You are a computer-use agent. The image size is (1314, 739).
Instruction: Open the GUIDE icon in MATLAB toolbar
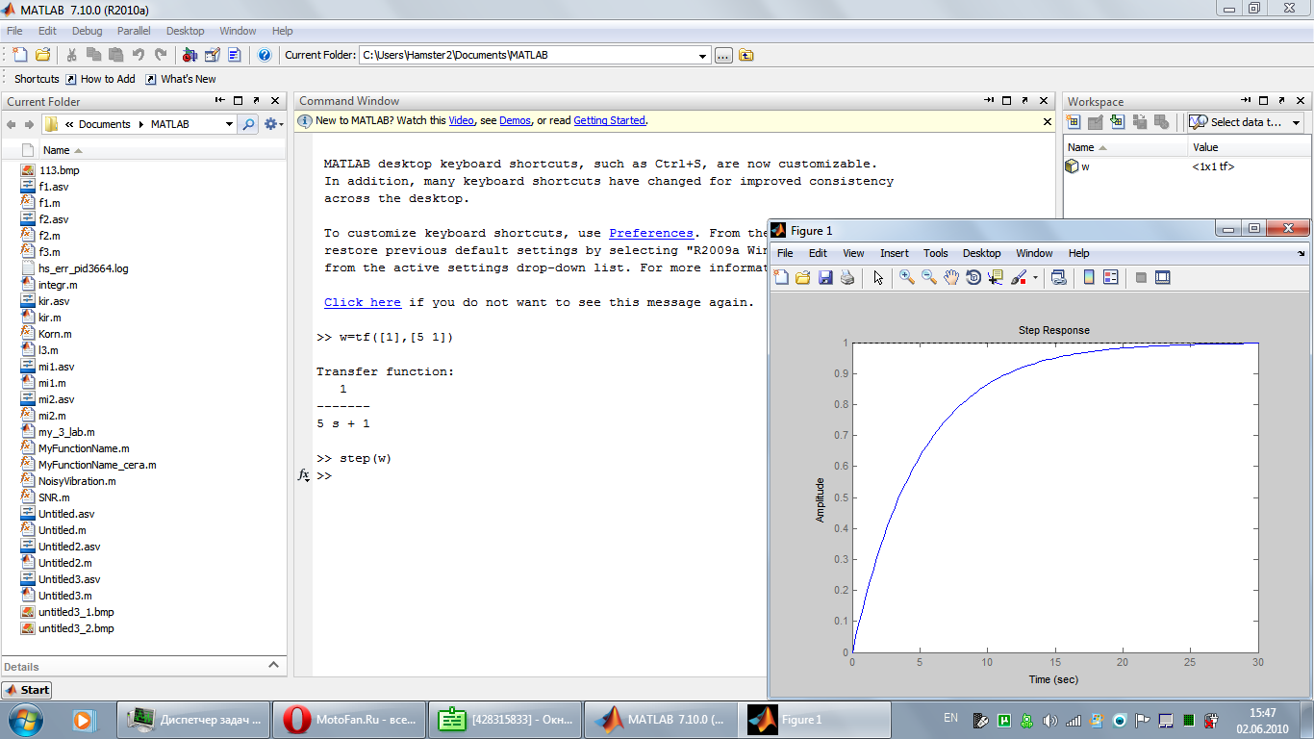click(212, 55)
